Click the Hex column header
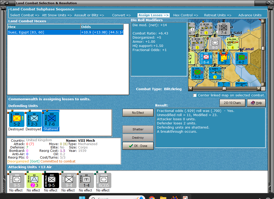Viewport: 274px width, 199px height. [x=44, y=27]
